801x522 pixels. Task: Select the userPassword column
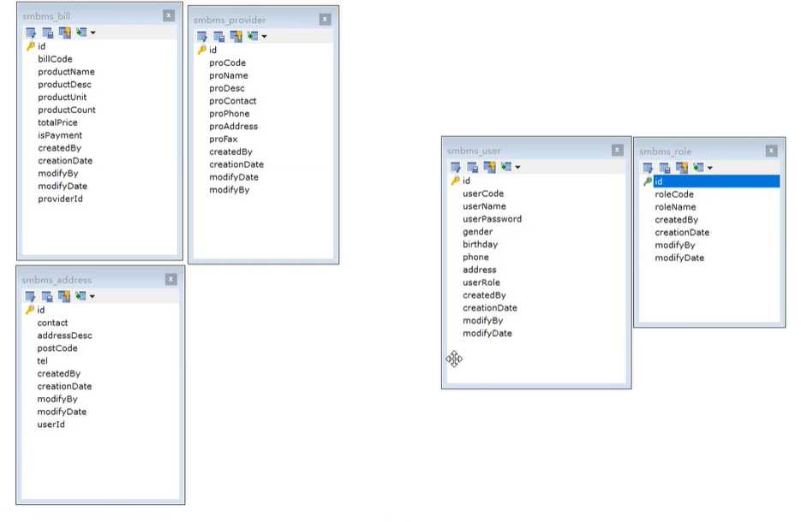click(493, 219)
